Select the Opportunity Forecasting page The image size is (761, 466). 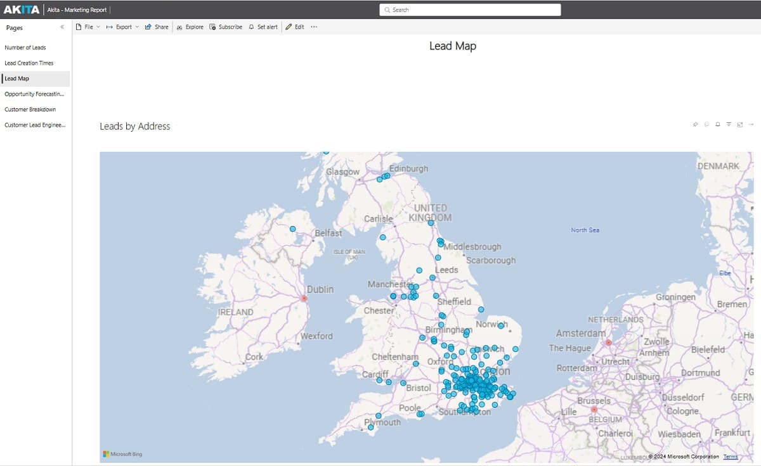33,94
